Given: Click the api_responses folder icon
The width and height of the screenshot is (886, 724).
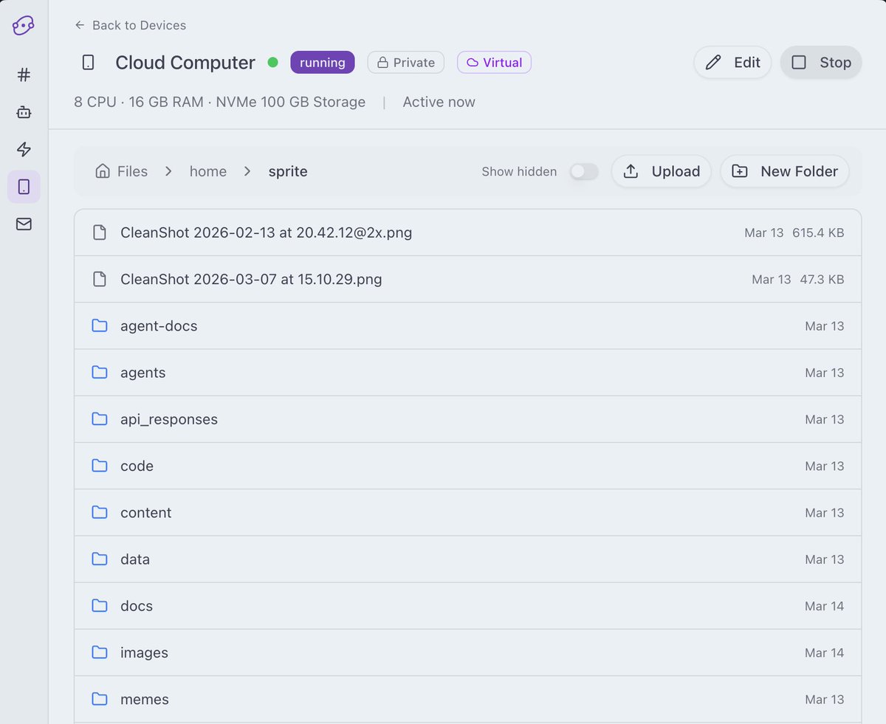Looking at the screenshot, I should [100, 419].
